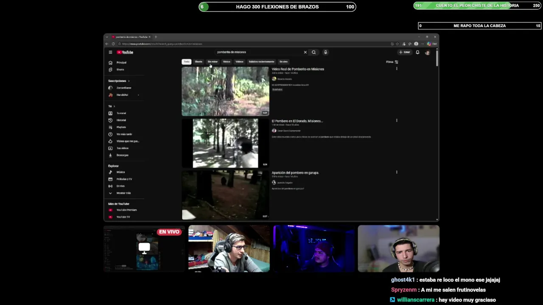Open Videos que me gustan
The height and width of the screenshot is (305, 543).
(123, 141)
